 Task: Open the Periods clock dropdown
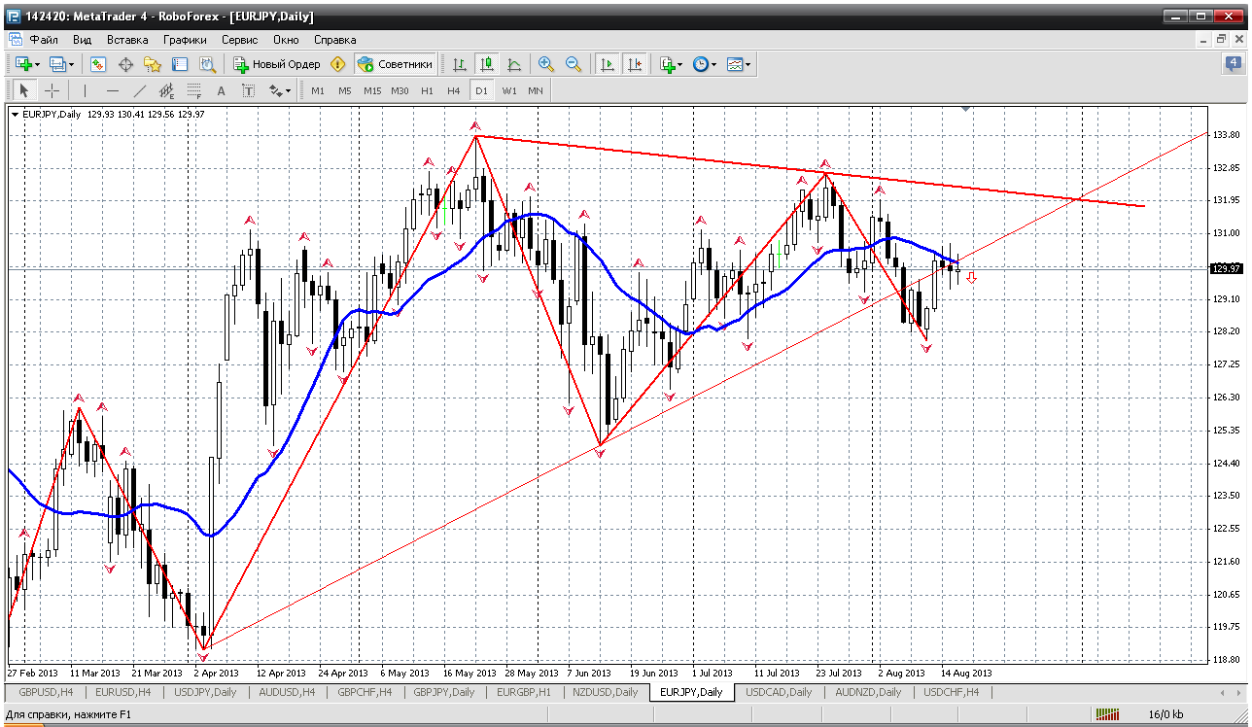click(705, 64)
